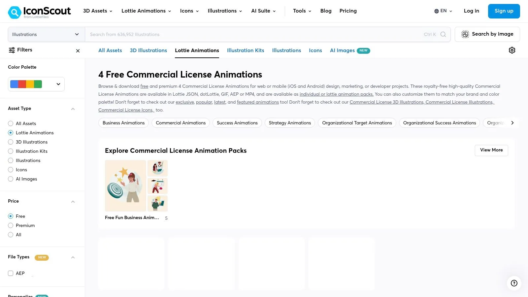Open the Free Fun Business animation pack thumbnail
528x297 pixels.
click(125, 185)
